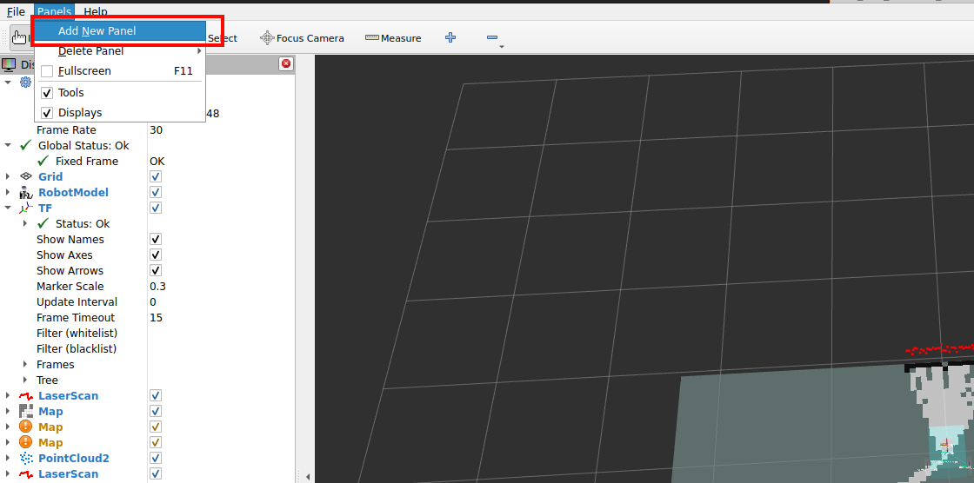This screenshot has height=483, width=974.
Task: Click the blue minus remove-tool icon
Action: pos(492,37)
